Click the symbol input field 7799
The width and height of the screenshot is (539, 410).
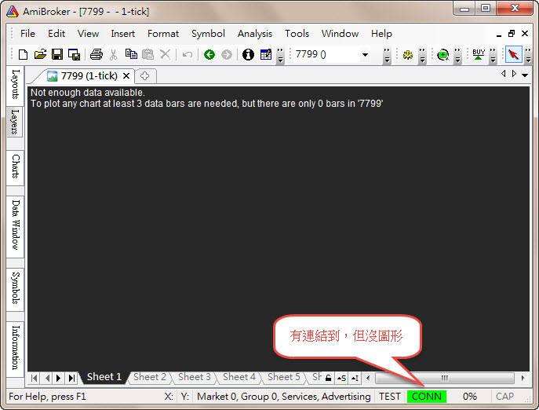pyautogui.click(x=328, y=55)
